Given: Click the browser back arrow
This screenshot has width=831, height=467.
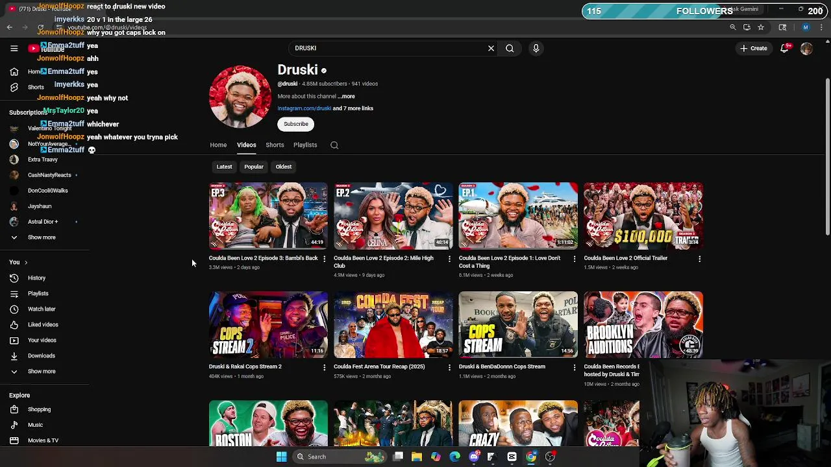Looking at the screenshot, I should pyautogui.click(x=9, y=27).
